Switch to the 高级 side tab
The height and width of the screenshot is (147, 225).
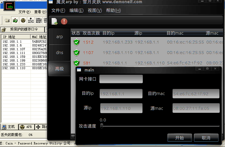(x=59, y=69)
